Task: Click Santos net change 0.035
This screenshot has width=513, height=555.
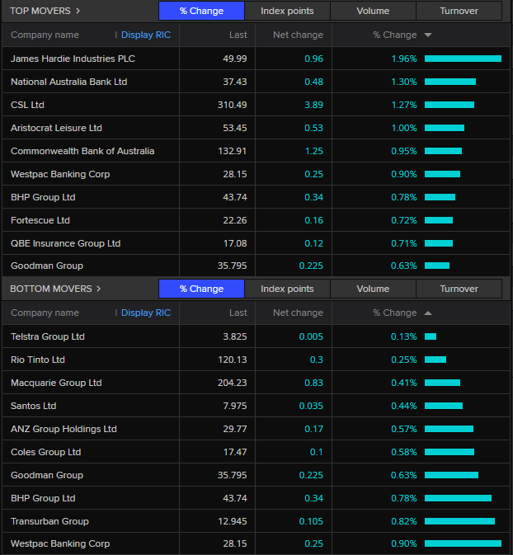Action: pos(311,406)
